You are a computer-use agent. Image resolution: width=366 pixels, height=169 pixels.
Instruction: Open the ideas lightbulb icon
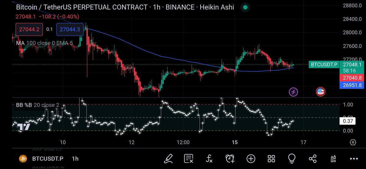coord(292,158)
